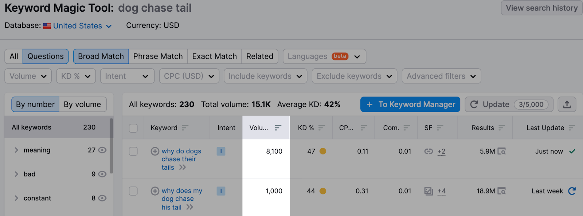Select the Related tab
The width and height of the screenshot is (583, 216).
[x=259, y=56]
